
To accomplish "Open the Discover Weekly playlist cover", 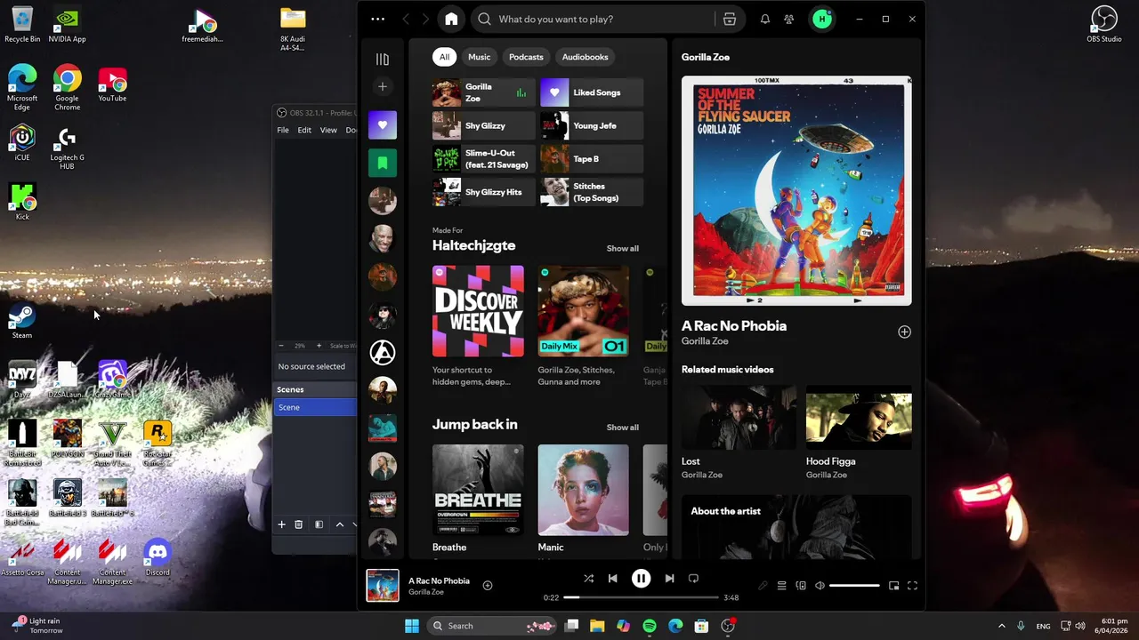I will click(x=478, y=311).
